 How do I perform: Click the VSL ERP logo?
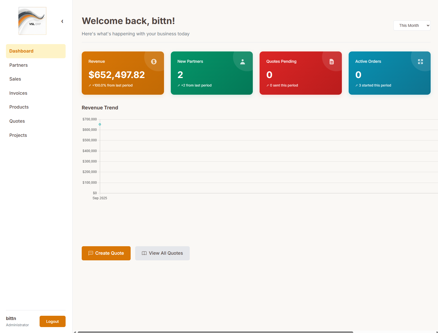click(x=32, y=21)
